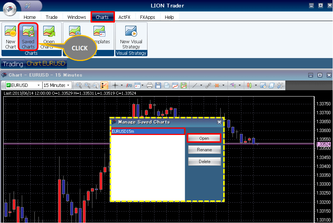Expand the delete objects dropdown arrow
Screen dimensions: 333x223
(223, 85)
